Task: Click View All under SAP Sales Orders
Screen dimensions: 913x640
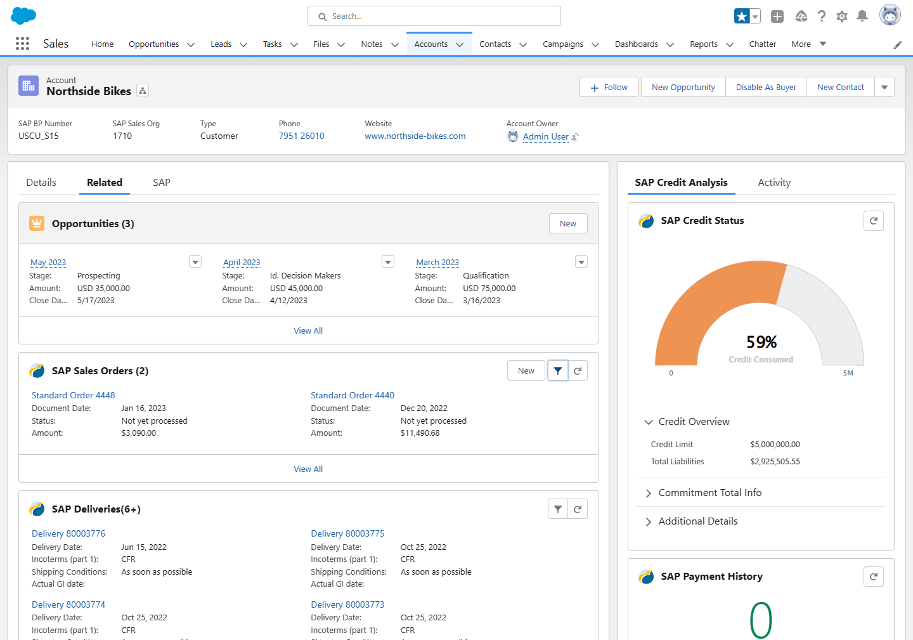Action: click(308, 469)
